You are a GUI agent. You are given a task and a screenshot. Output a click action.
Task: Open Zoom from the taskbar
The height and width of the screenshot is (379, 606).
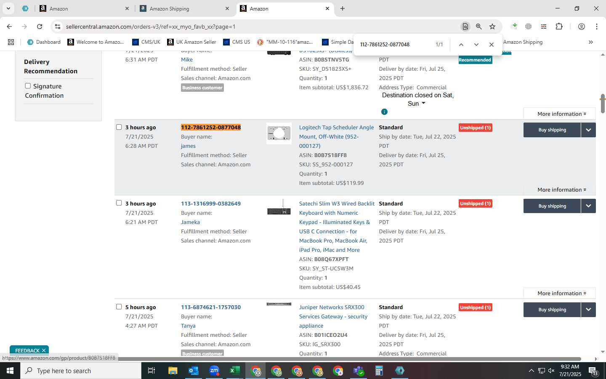214,371
